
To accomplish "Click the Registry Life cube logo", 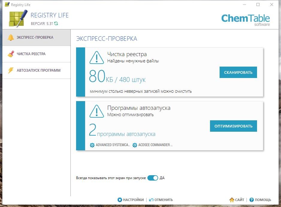I will click(x=18, y=19).
